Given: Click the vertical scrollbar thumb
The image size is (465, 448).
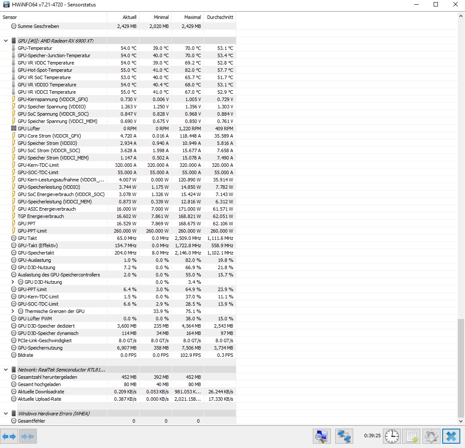Looking at the screenshot, I should [461, 368].
